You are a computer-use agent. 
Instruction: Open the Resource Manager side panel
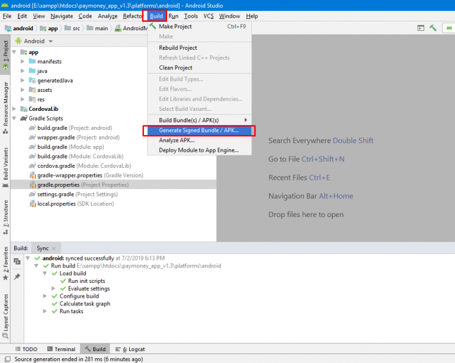point(5,104)
